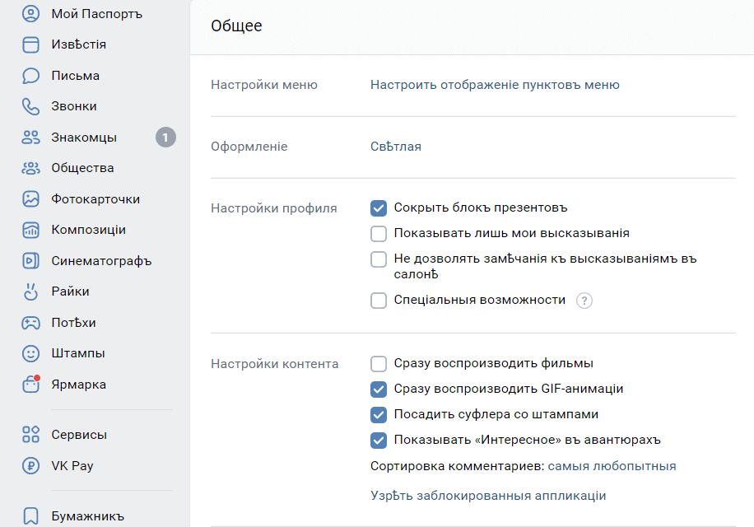Click the help question mark beside Спеціальныя возможности
The image size is (754, 527).
(584, 301)
